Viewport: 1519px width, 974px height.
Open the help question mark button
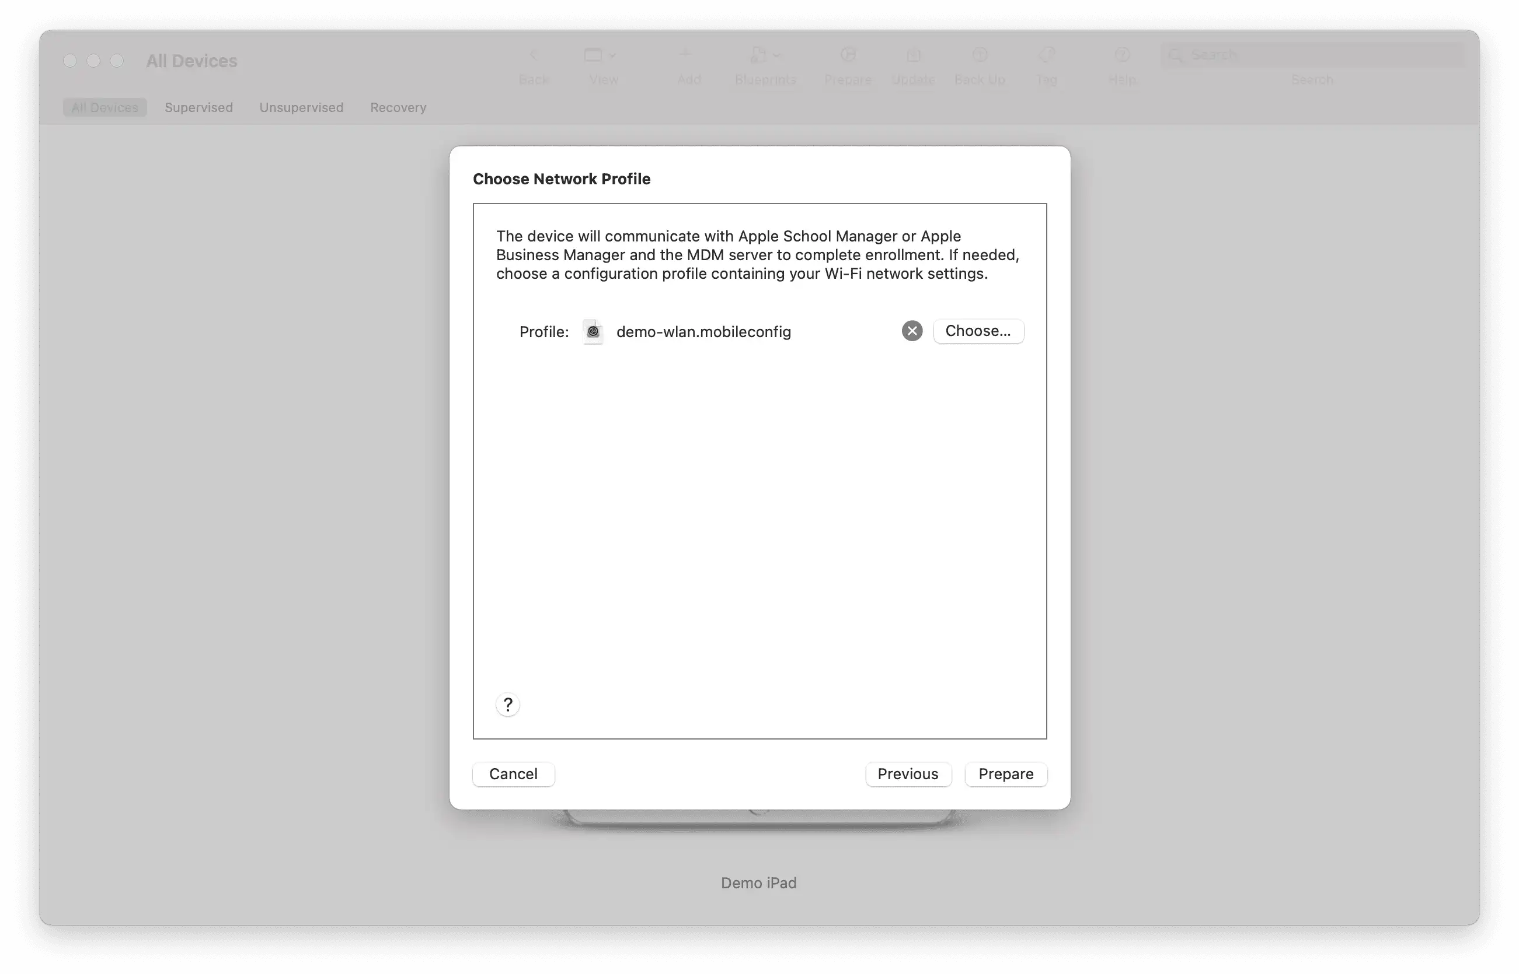point(508,704)
